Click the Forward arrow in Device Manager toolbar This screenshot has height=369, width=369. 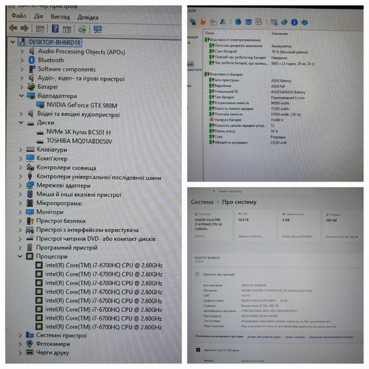click(25, 28)
